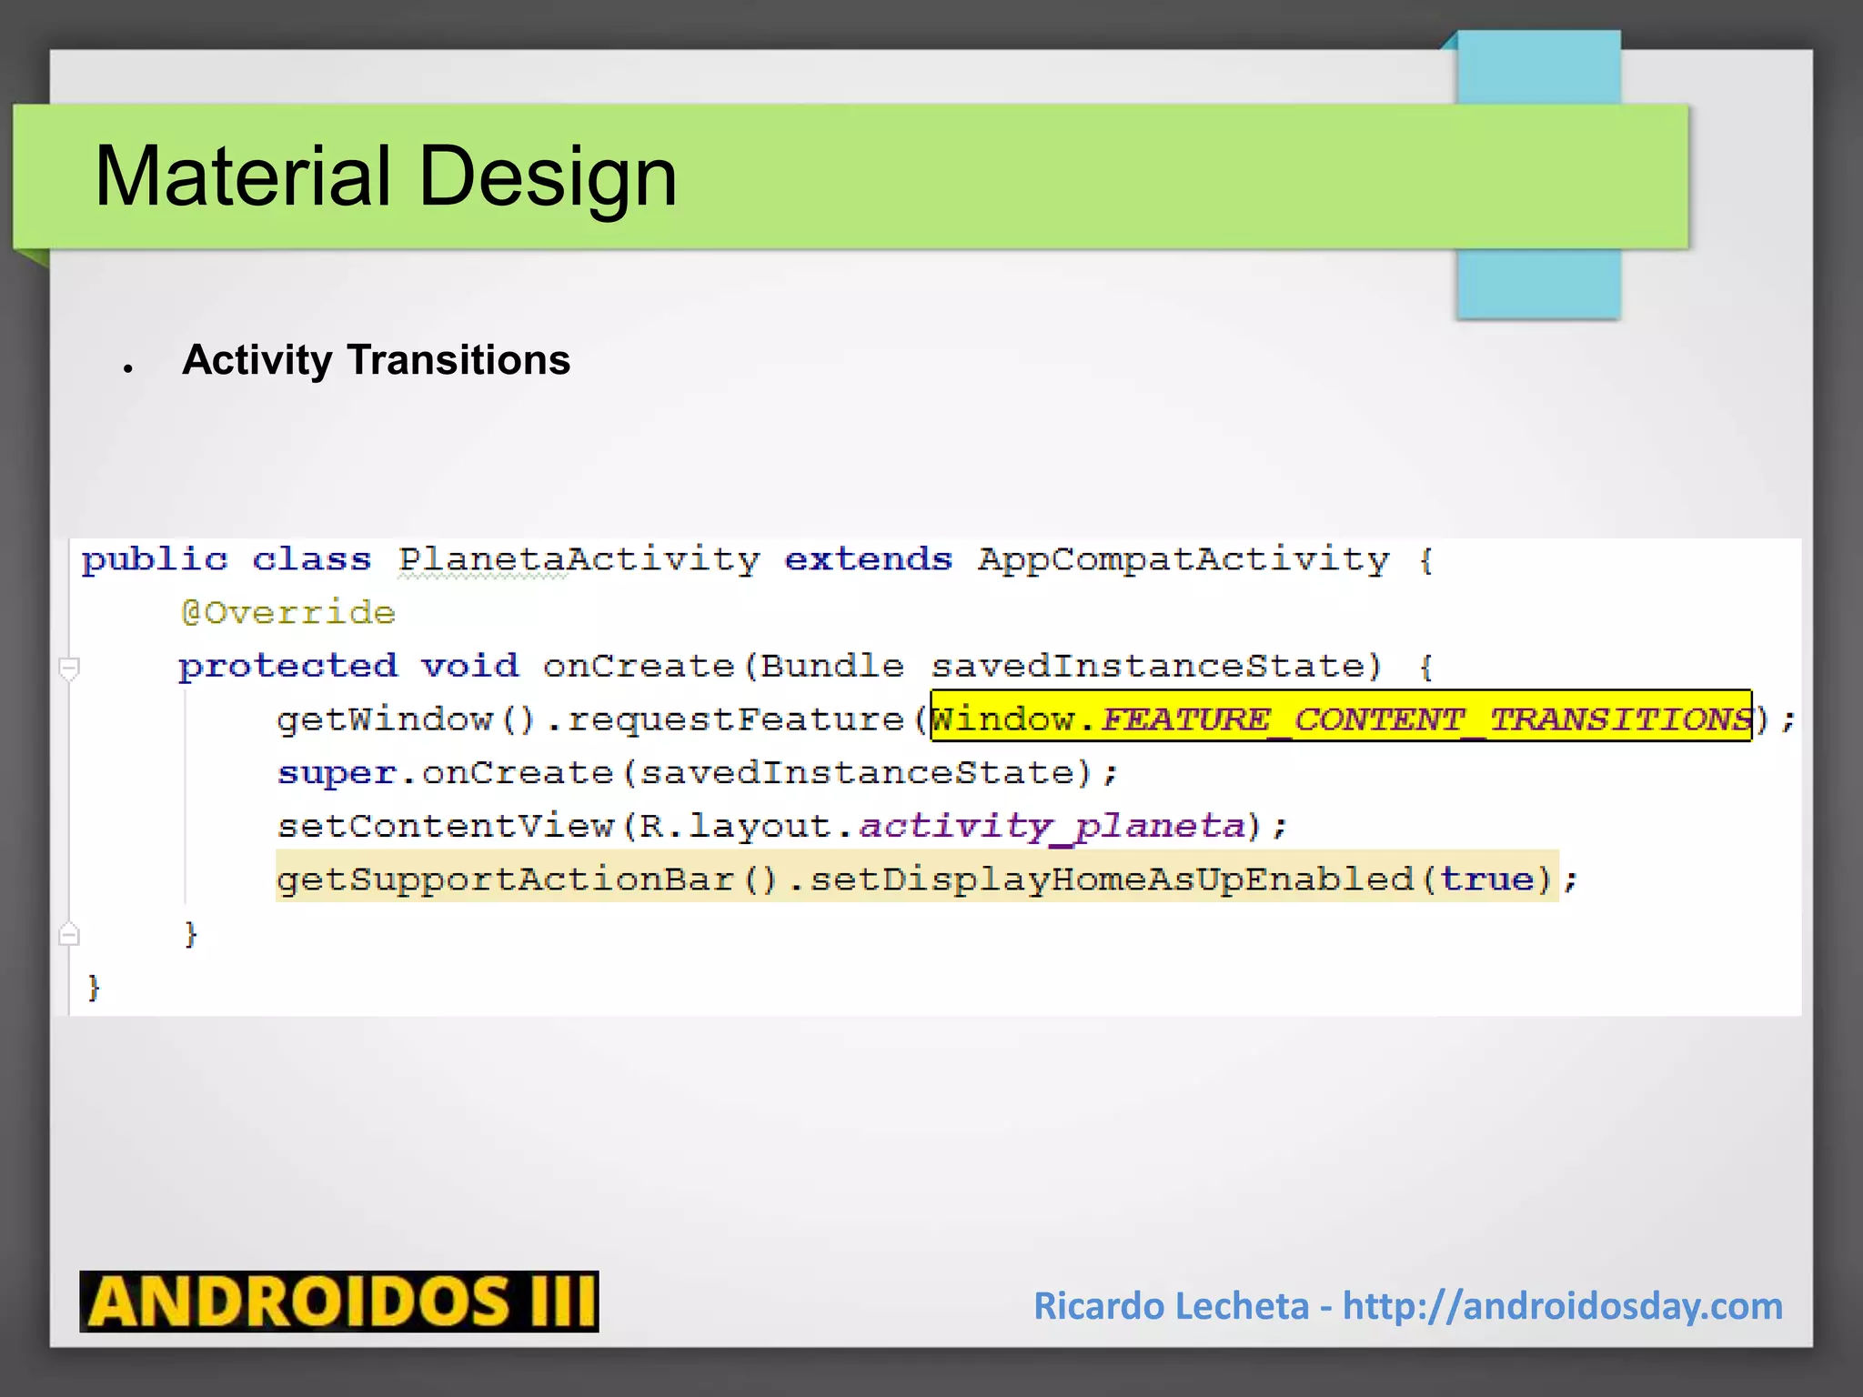Click the super.onCreate(savedInstanceState) line
This screenshot has width=1863, height=1397.
click(x=698, y=773)
